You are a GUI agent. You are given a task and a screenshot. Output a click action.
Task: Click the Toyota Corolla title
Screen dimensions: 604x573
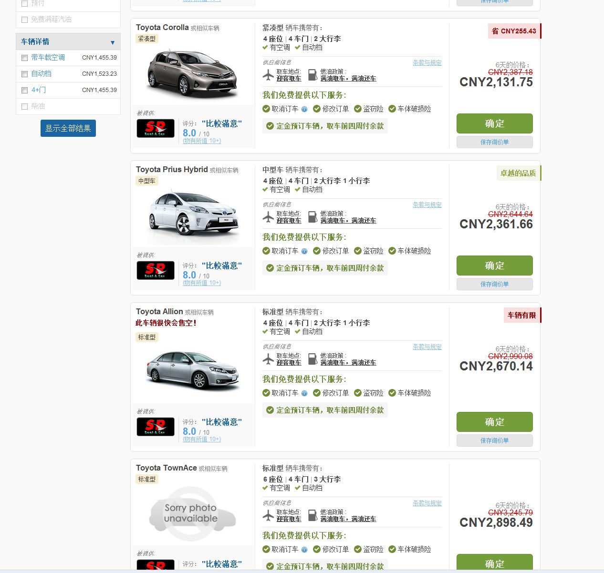coord(162,28)
